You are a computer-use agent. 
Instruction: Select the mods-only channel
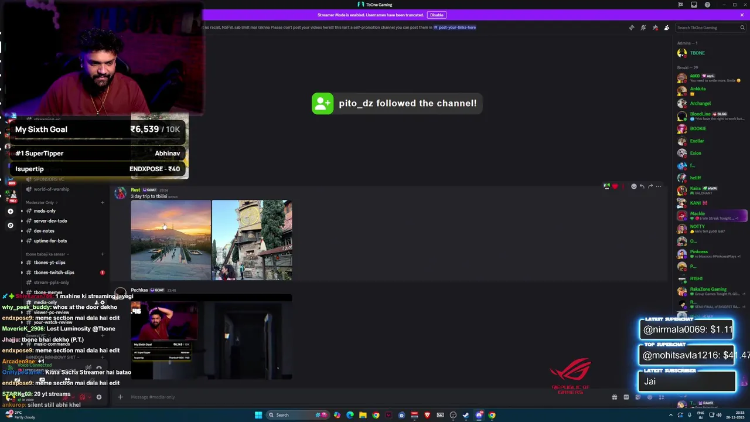coord(45,211)
